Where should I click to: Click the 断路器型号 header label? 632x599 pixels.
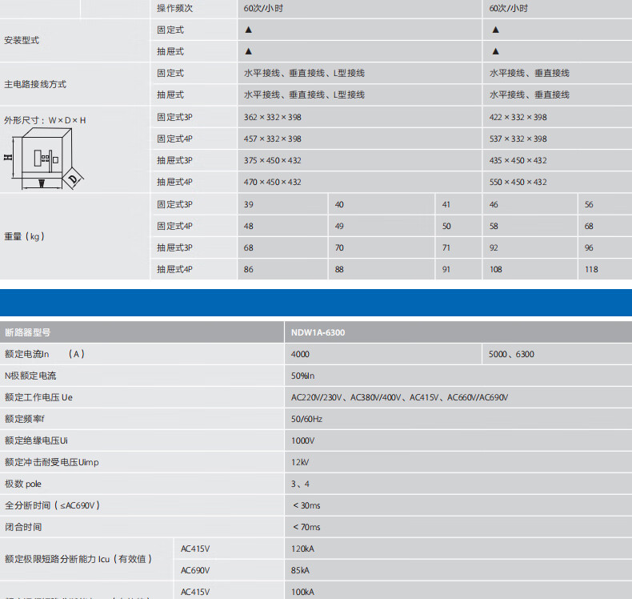coord(27,332)
